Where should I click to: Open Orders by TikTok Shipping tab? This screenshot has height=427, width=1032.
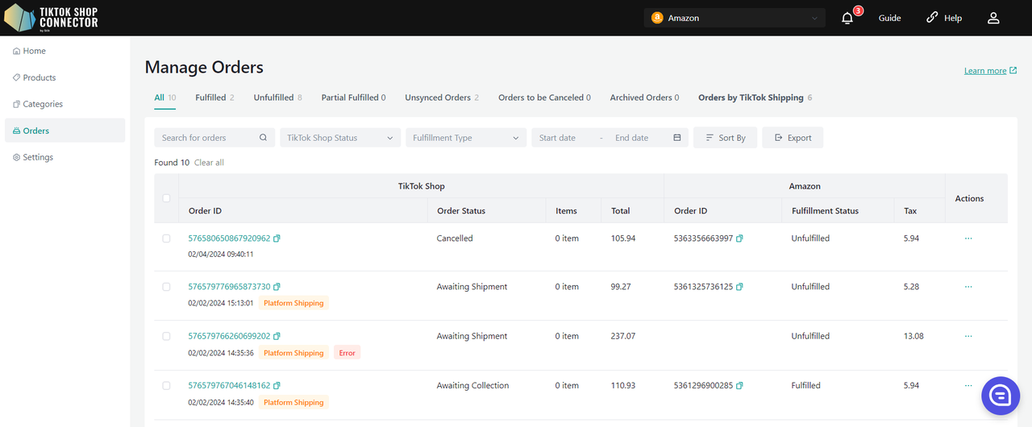(x=751, y=97)
